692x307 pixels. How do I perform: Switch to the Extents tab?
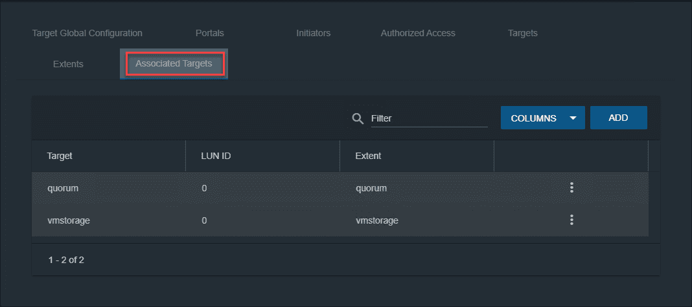68,64
